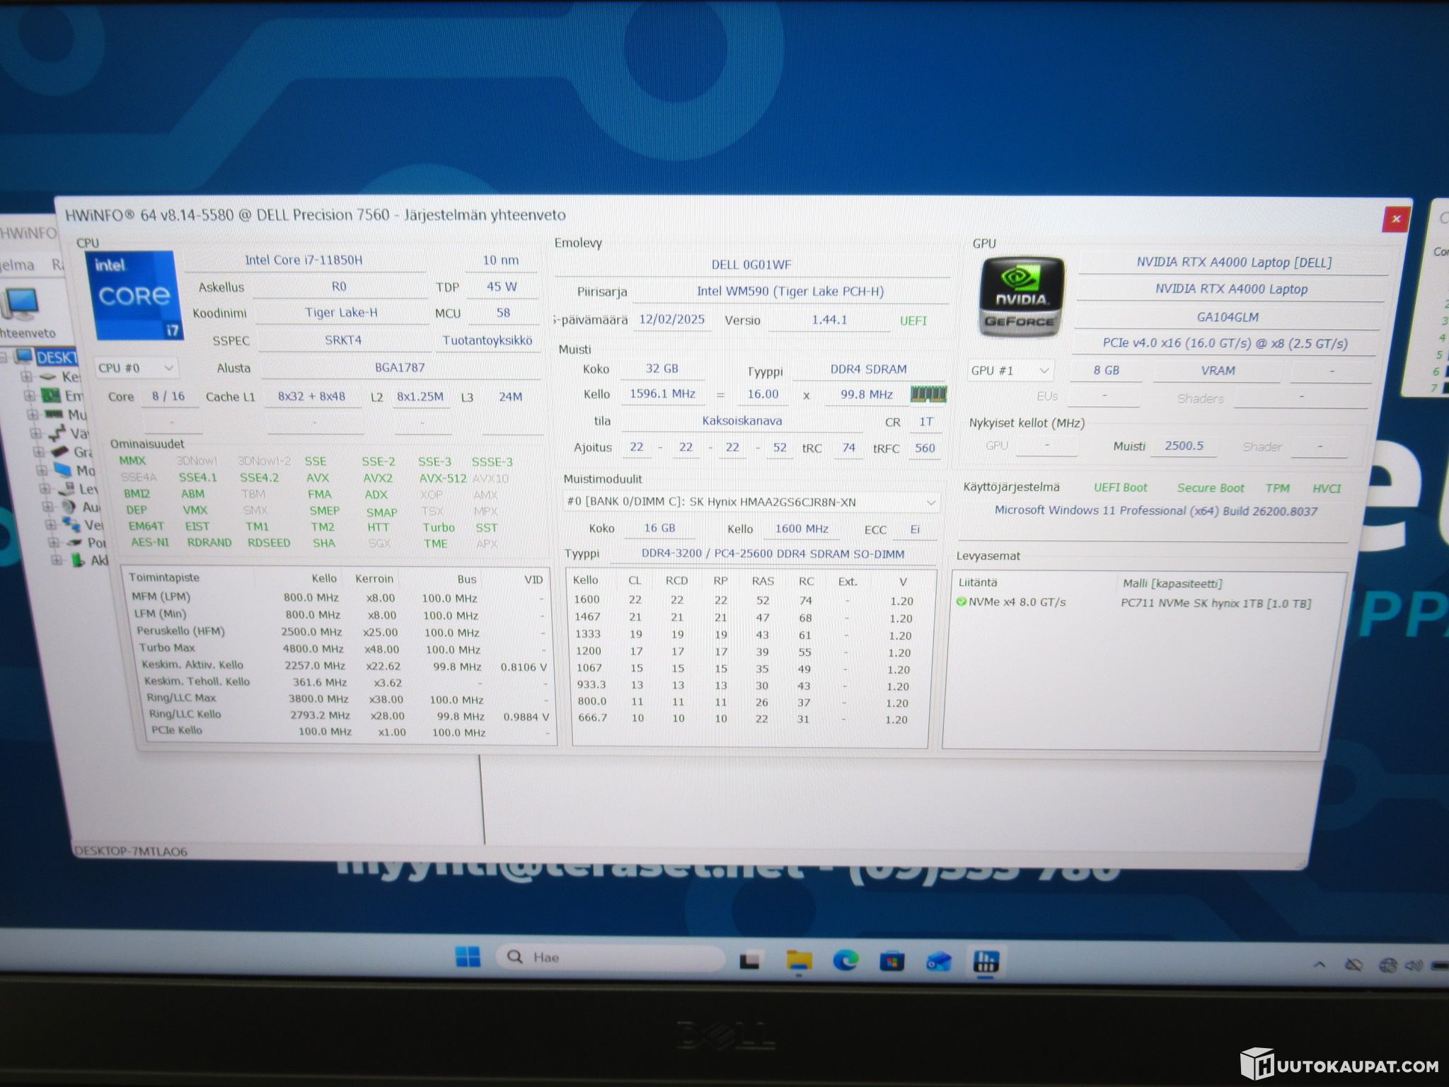Viewport: 1449px width, 1087px height.
Task: Click the SRKT4 SSPEC value
Action: [344, 340]
